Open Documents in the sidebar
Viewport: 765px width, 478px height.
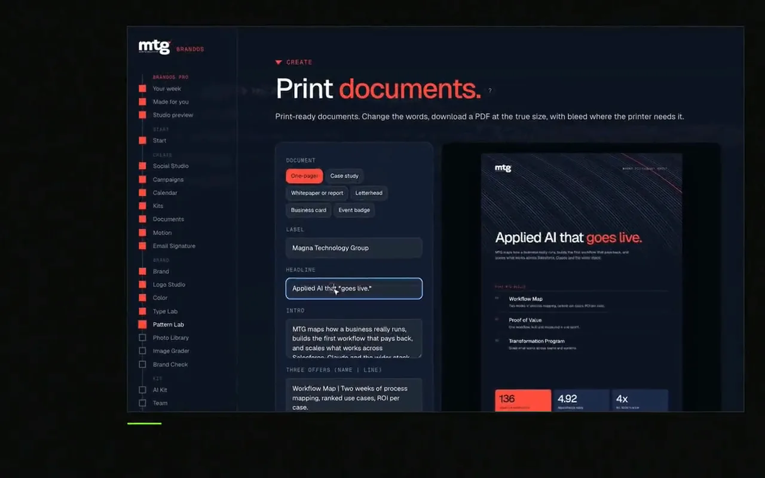[x=169, y=219]
